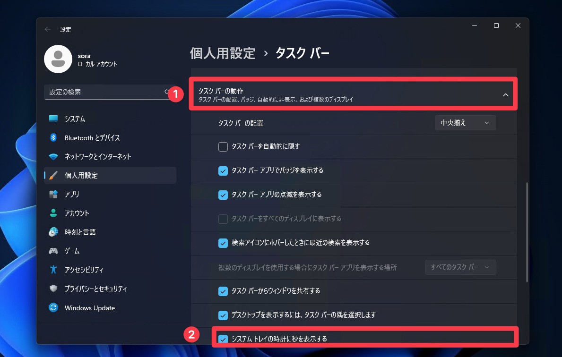Click the アカウント person icon
The width and height of the screenshot is (562, 357).
(x=53, y=213)
